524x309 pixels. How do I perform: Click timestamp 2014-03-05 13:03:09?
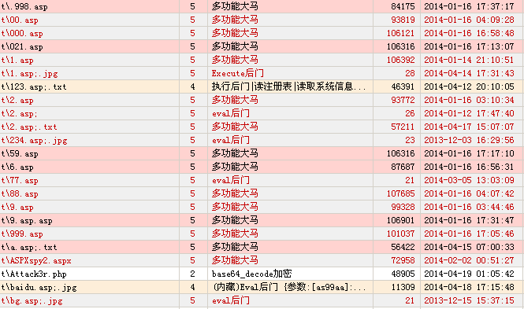tap(469, 180)
